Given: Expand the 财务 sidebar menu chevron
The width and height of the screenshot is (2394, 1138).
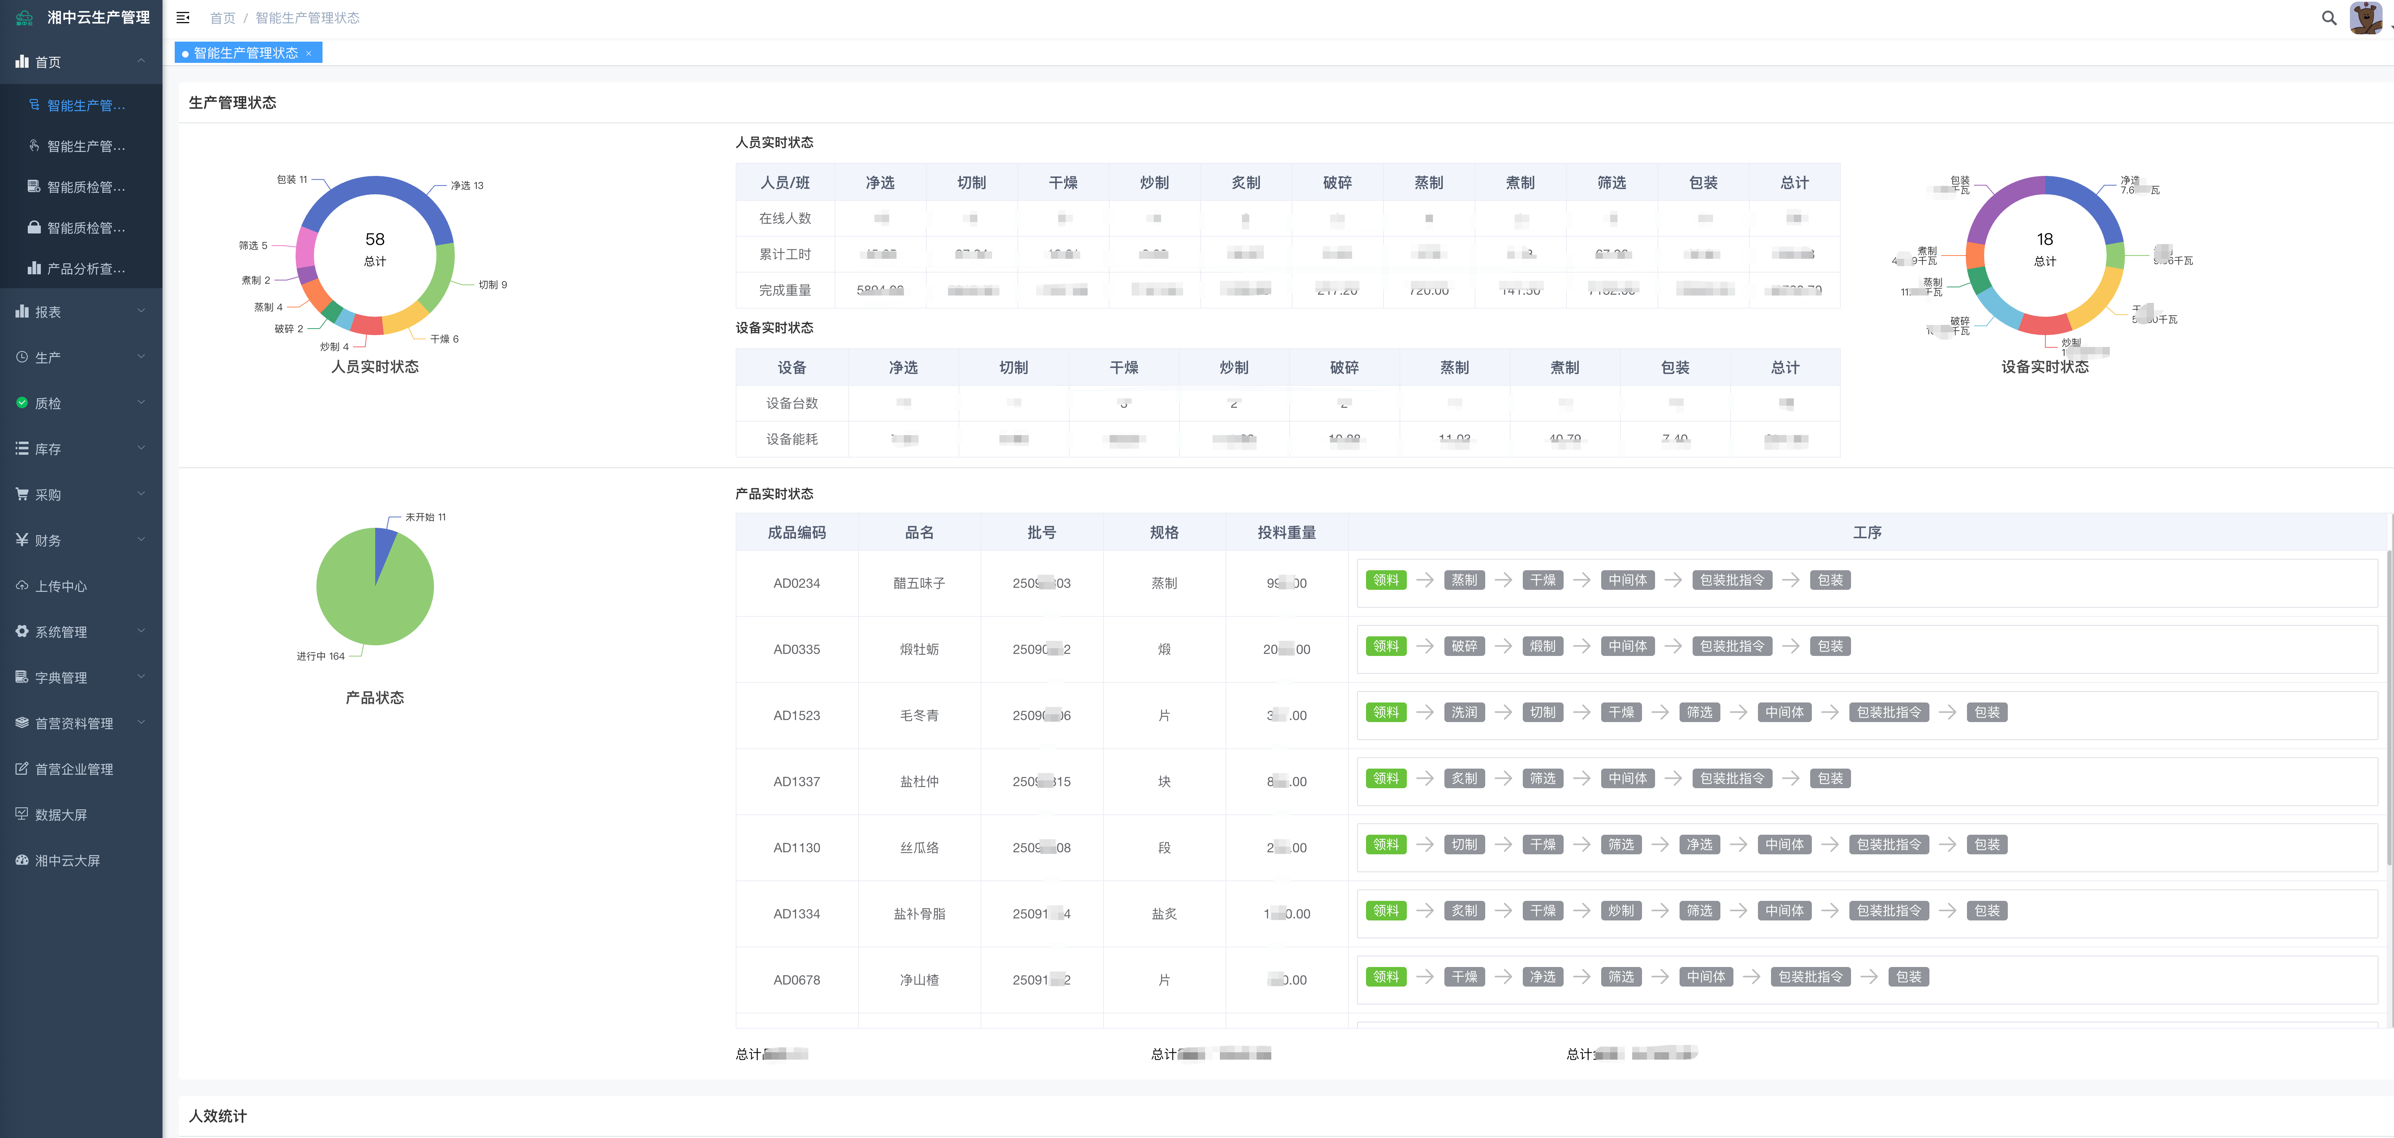Looking at the screenshot, I should coord(141,540).
